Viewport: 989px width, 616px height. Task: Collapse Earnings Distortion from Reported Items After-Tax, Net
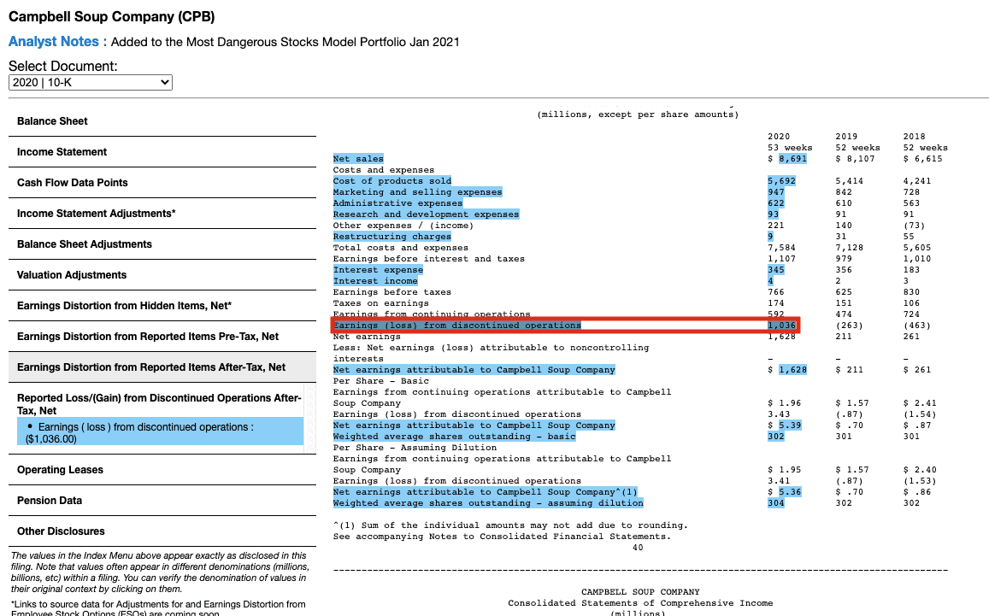(151, 367)
